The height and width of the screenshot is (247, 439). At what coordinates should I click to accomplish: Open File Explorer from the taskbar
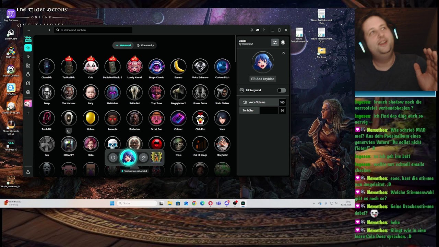(x=169, y=203)
